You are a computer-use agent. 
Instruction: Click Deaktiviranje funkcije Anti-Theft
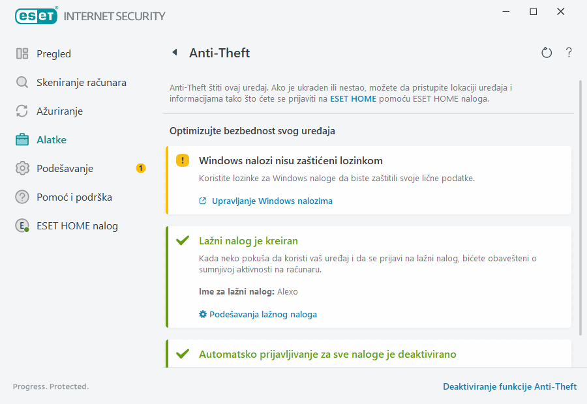[x=510, y=386]
